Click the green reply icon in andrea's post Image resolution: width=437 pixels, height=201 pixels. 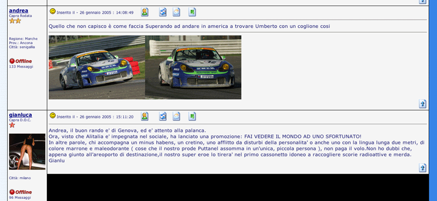coord(192,12)
